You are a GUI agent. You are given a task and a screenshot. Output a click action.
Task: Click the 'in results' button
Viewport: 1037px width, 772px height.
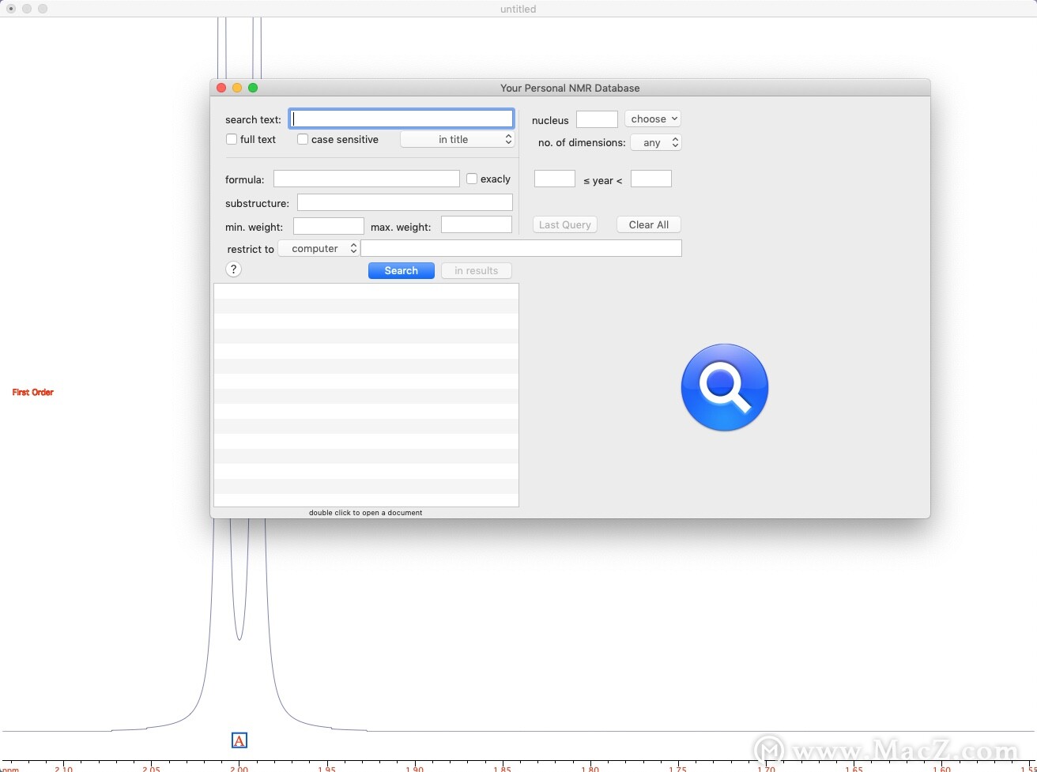point(477,270)
